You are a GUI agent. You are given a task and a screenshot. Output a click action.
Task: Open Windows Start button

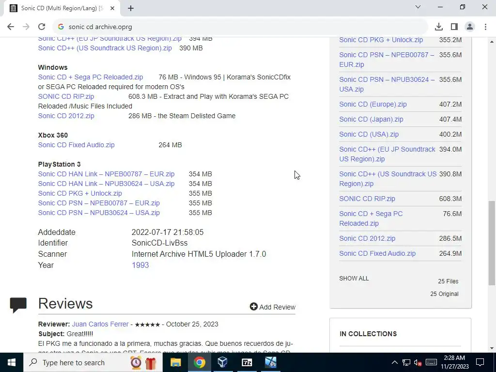tap(12, 362)
